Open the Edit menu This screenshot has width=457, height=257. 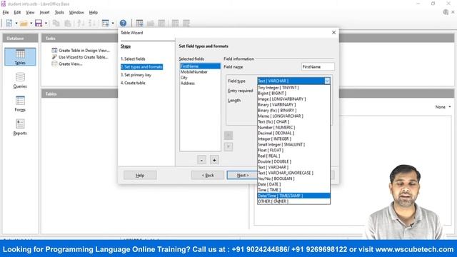pyautogui.click(x=17, y=13)
